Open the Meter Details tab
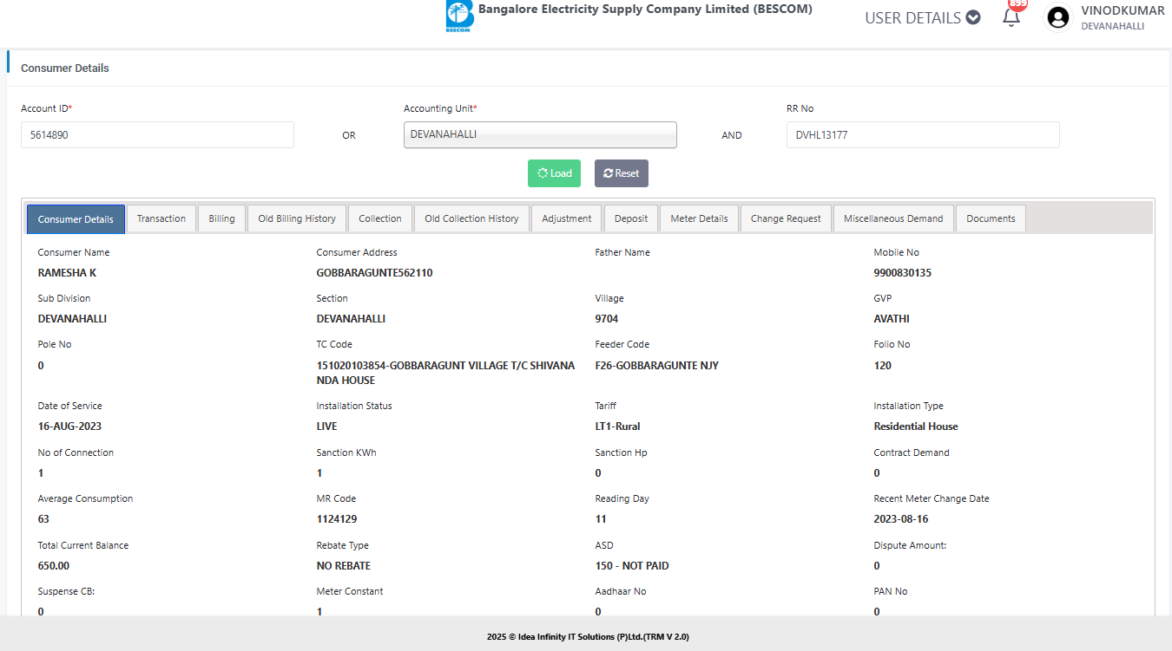The height and width of the screenshot is (651, 1172). (x=699, y=218)
